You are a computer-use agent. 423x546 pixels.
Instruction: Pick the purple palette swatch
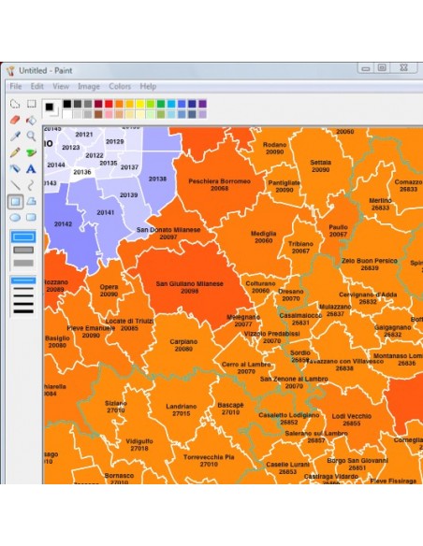click(x=202, y=104)
